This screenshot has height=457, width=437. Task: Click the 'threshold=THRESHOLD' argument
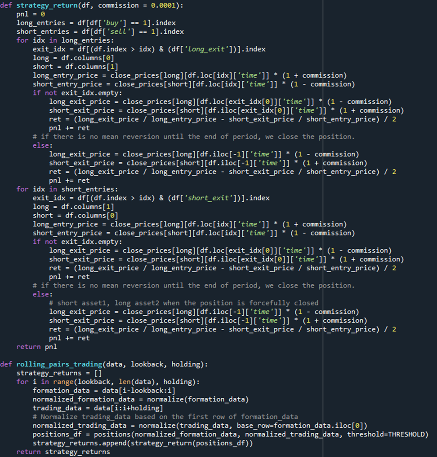(x=385, y=434)
